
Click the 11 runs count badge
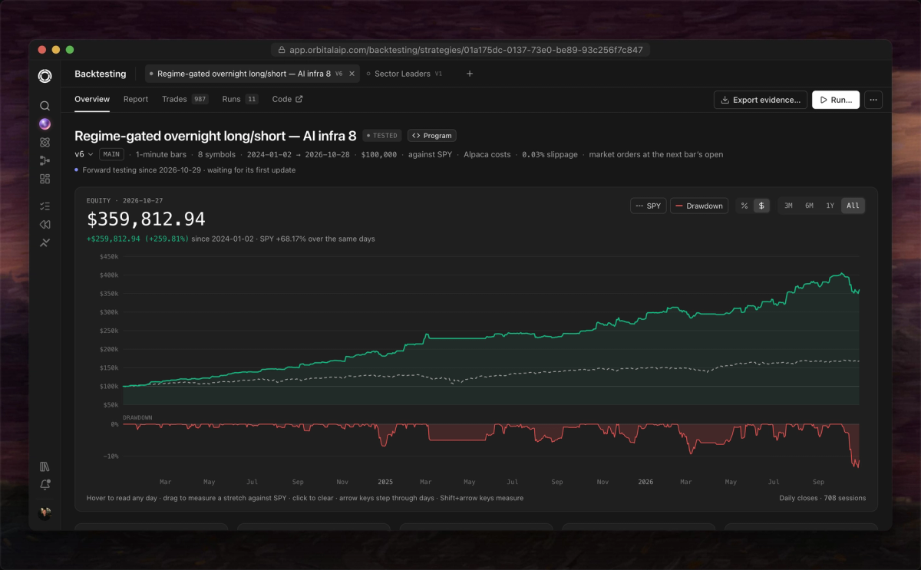[x=252, y=99]
